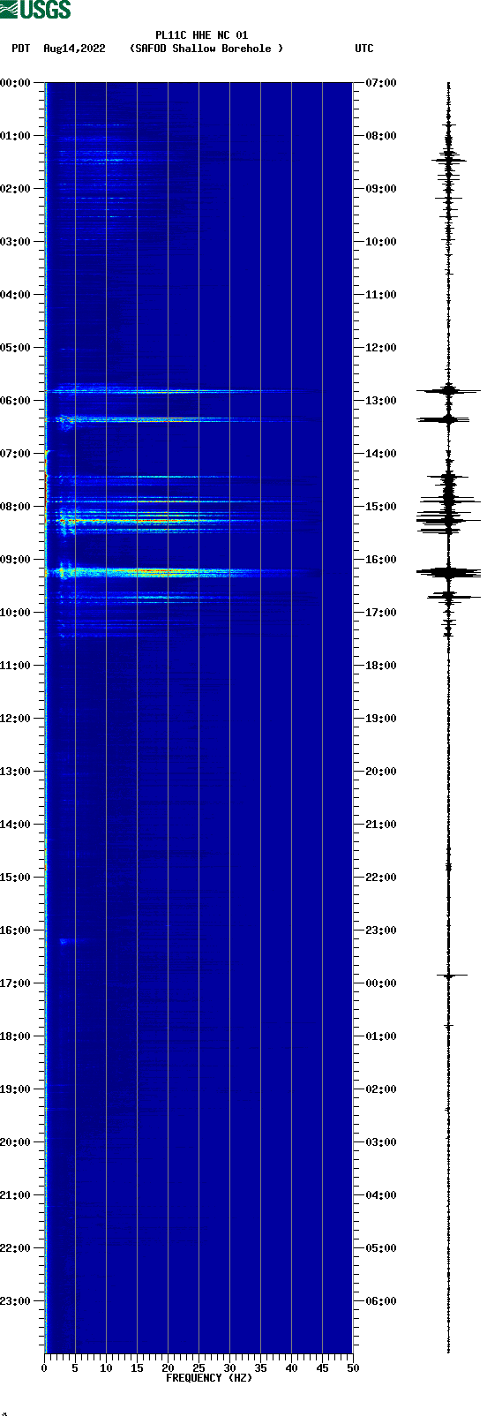
Task: Click the 07:00 PDT time label
Action: (16, 454)
